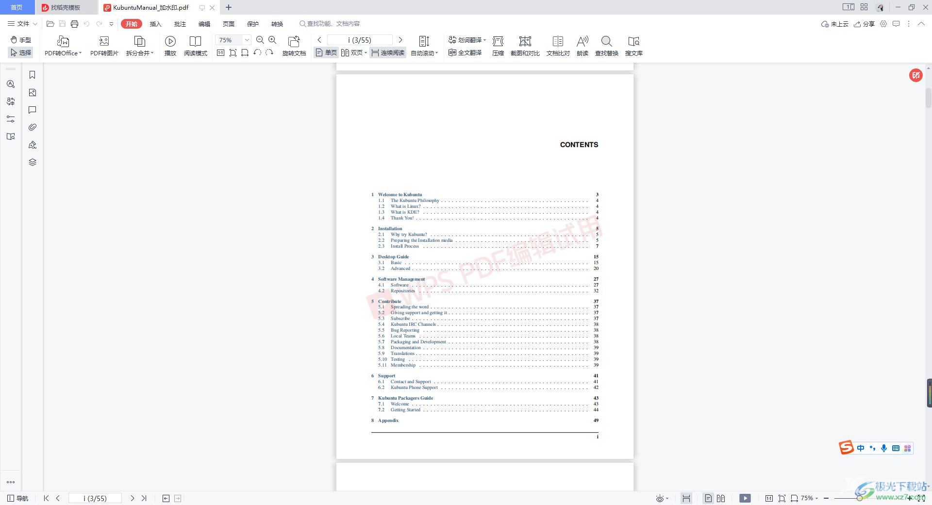
Task: Click 未上云 cloud status button
Action: point(834,24)
